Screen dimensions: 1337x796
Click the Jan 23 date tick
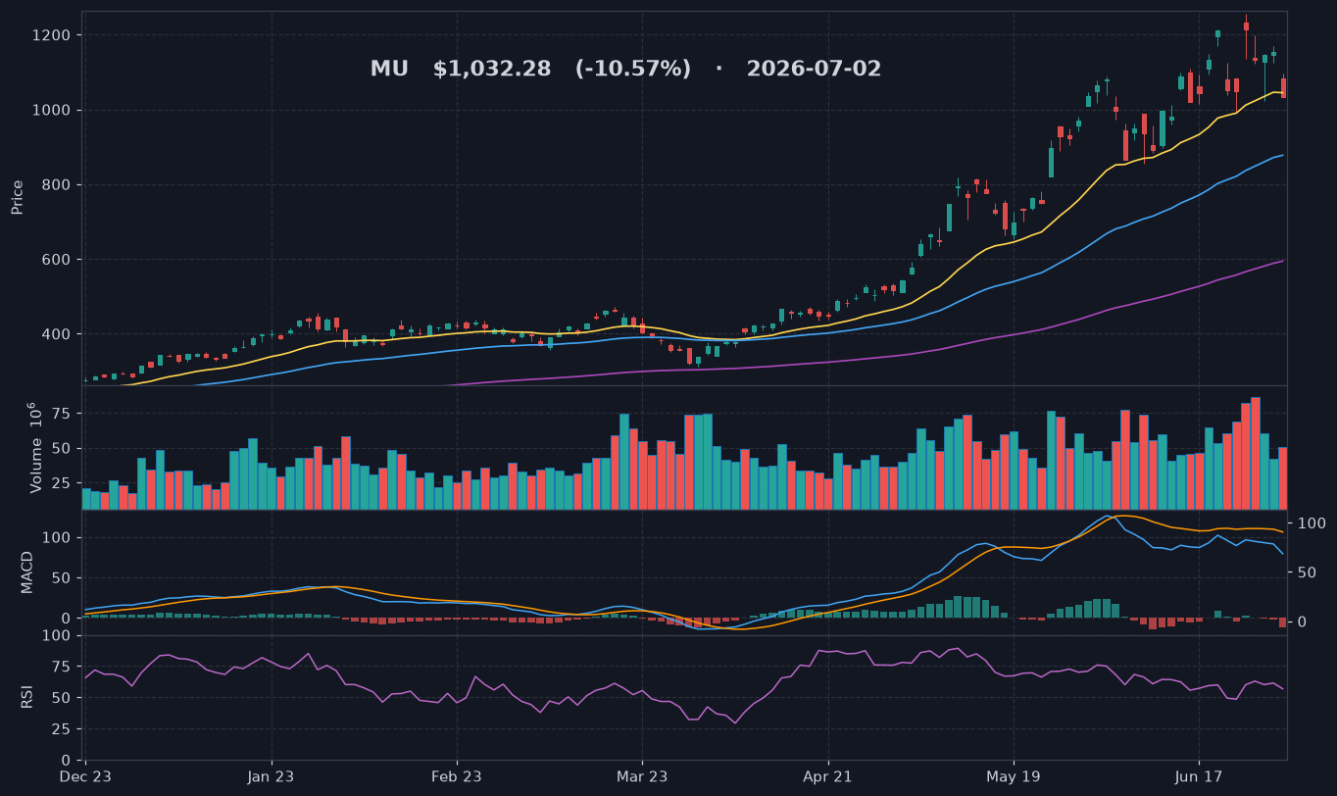(x=271, y=776)
